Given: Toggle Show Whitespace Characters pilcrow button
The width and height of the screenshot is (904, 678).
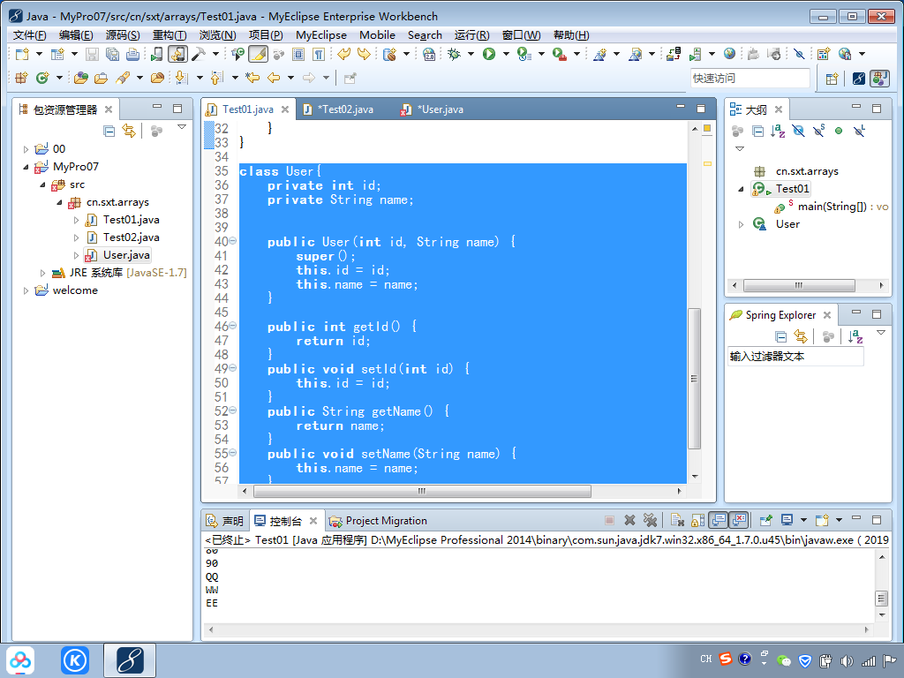Looking at the screenshot, I should point(318,54).
